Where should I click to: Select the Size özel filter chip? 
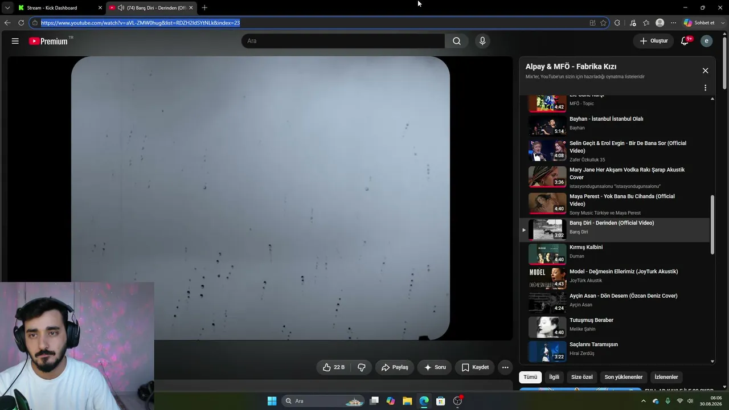582,377
